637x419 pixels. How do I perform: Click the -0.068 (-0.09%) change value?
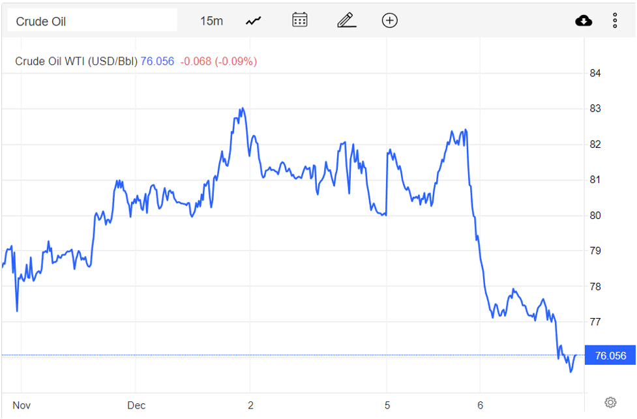(x=218, y=61)
